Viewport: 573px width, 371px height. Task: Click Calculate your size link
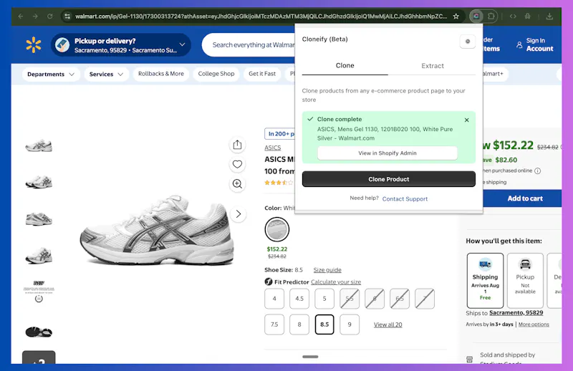click(x=336, y=282)
